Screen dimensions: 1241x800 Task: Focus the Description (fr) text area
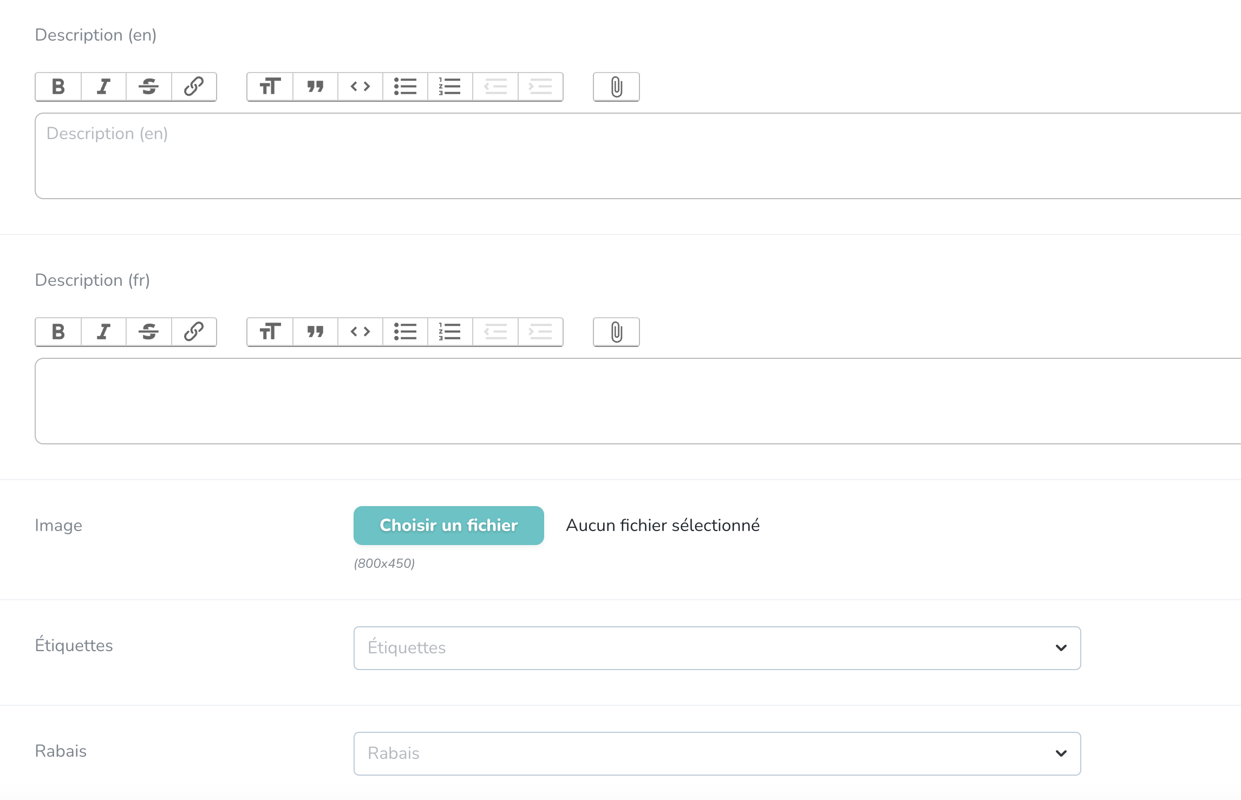(638, 401)
